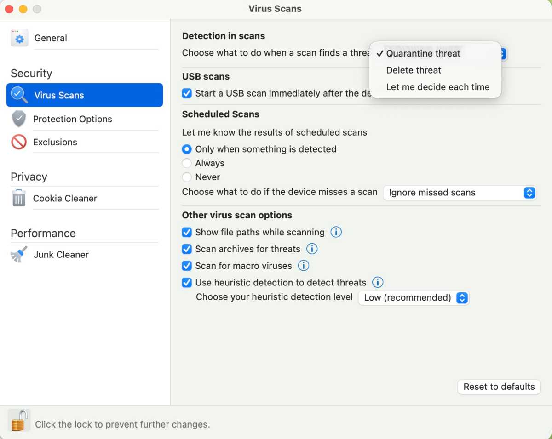The width and height of the screenshot is (552, 439).
Task: Open the Cookie Cleaner pane
Action: coord(85,198)
